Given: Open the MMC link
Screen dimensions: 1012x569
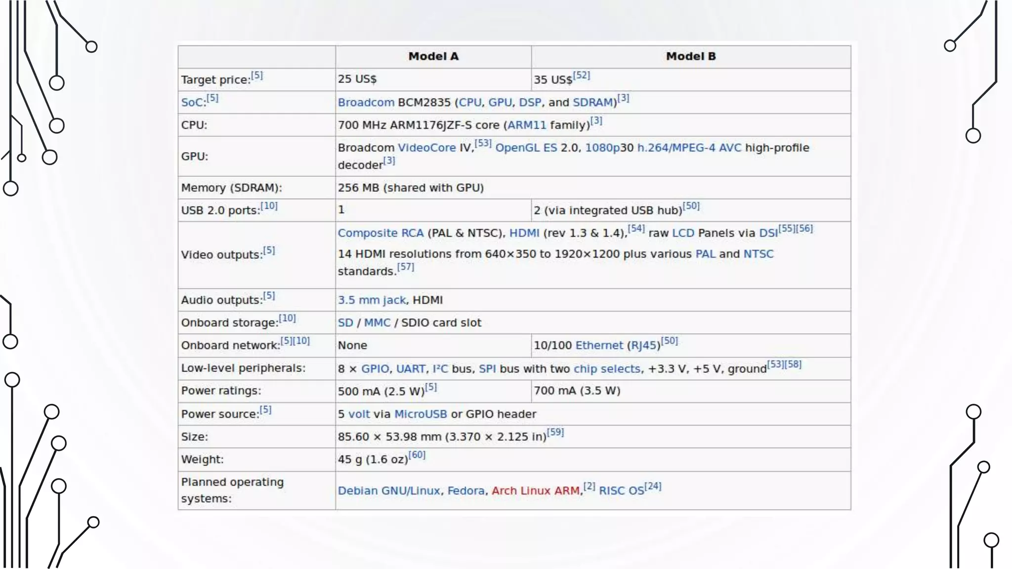Looking at the screenshot, I should coord(378,323).
